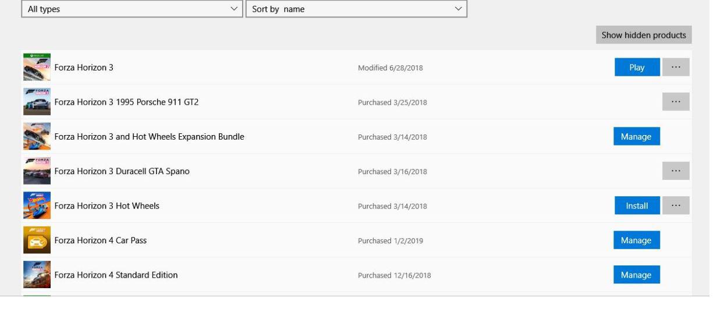Manage Forza Horizon 4 Car Pass

(x=636, y=240)
